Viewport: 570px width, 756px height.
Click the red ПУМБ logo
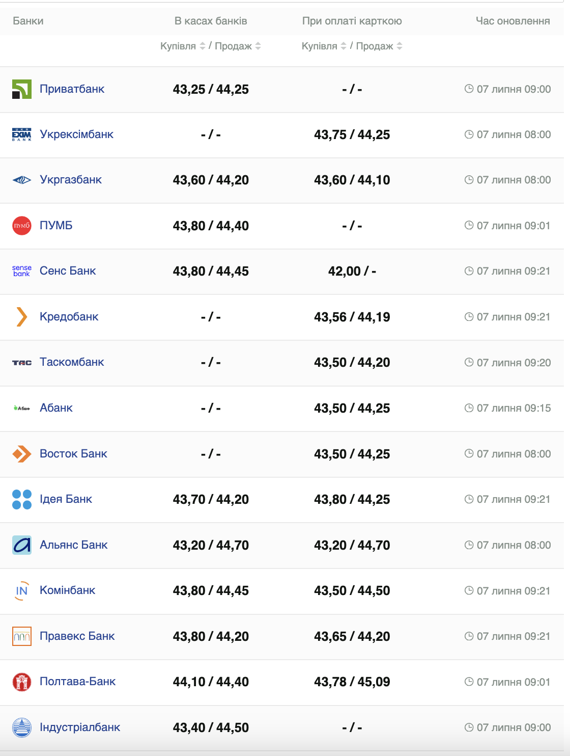coord(22,226)
